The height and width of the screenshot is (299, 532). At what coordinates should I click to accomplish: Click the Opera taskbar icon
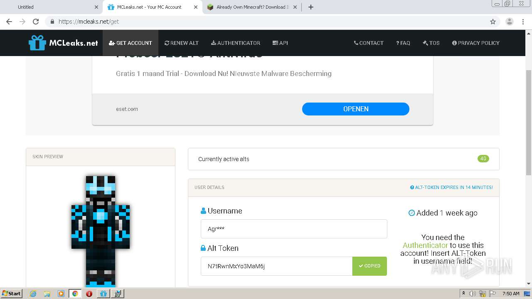[x=89, y=294]
